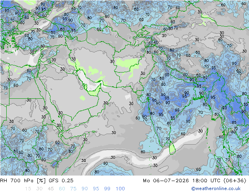Click the legend value 99

click(x=107, y=189)
